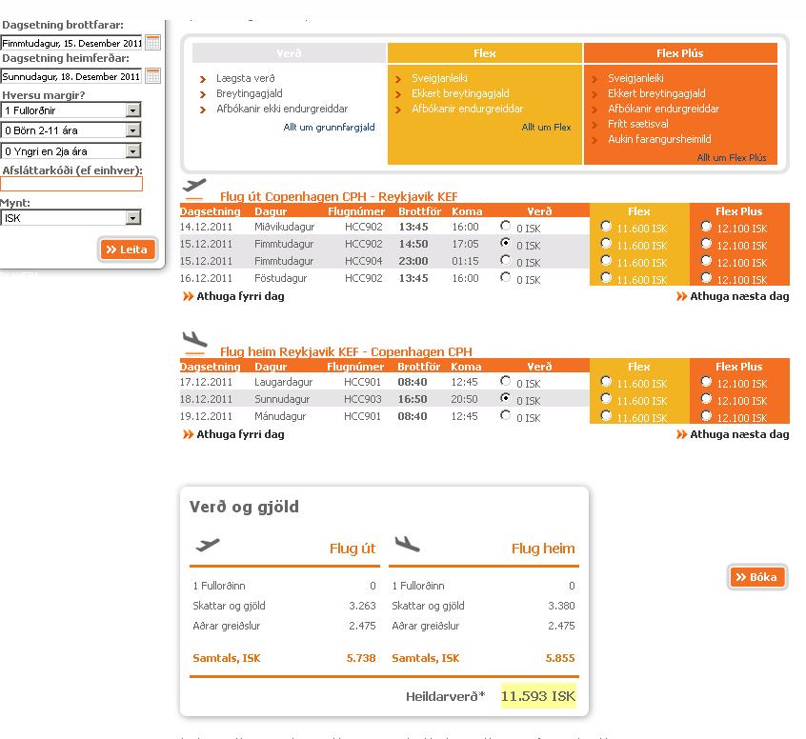Image resolution: width=806 pixels, height=739 pixels.
Task: Select Flex 11.600 ISK for 16.12.2011 flight
Action: (606, 277)
